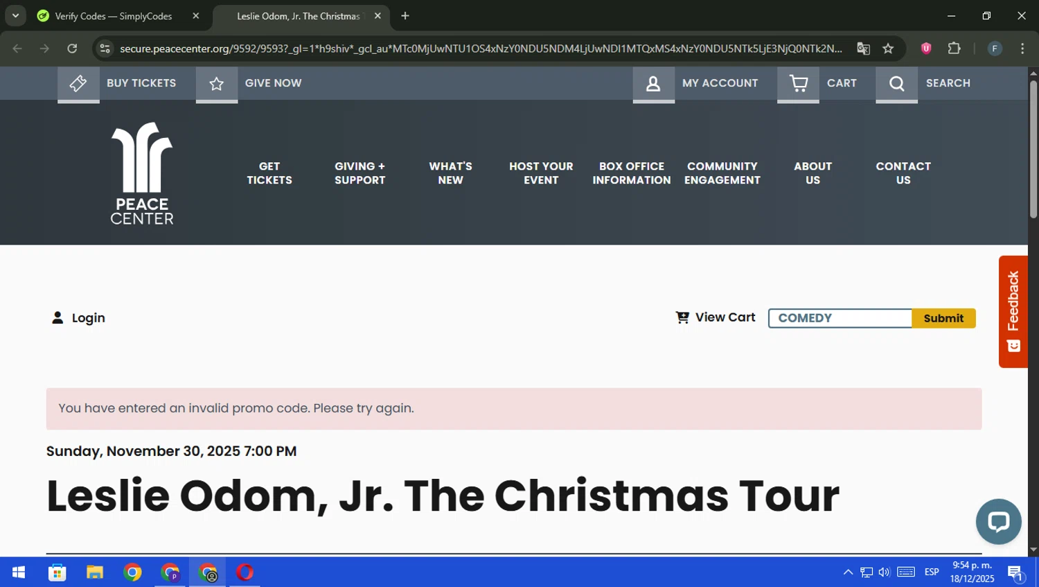
Task: View site information icon in address bar
Action: tap(105, 49)
